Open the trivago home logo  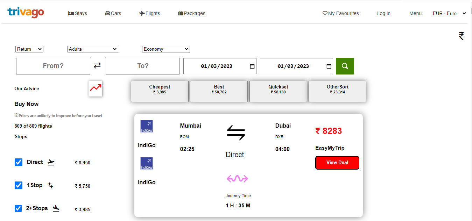(26, 13)
